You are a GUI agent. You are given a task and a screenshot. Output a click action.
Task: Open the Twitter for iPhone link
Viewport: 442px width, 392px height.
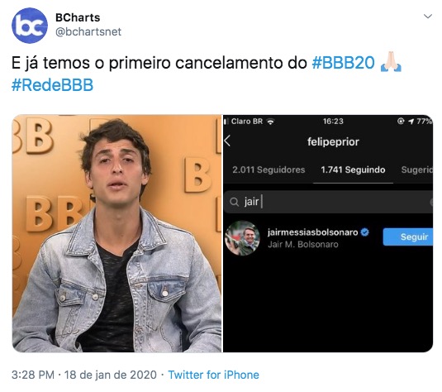tap(213, 375)
